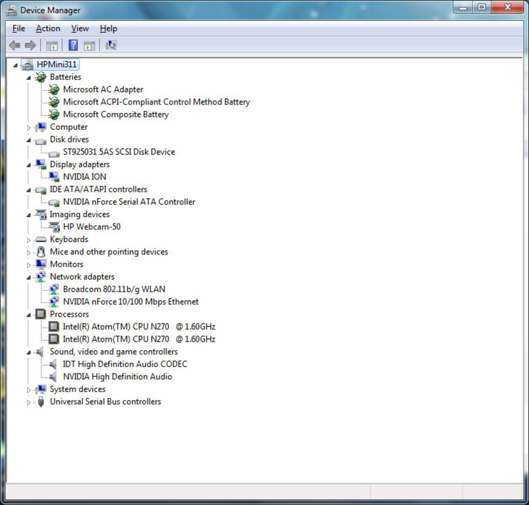Click the NVIDIA ION display adapter icon

pyautogui.click(x=54, y=177)
